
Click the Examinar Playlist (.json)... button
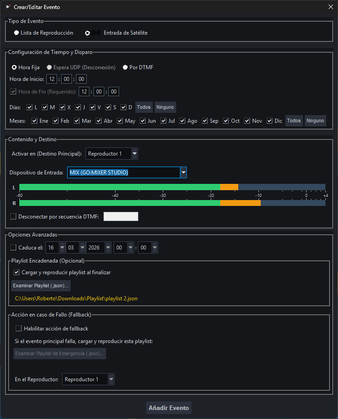tap(41, 285)
